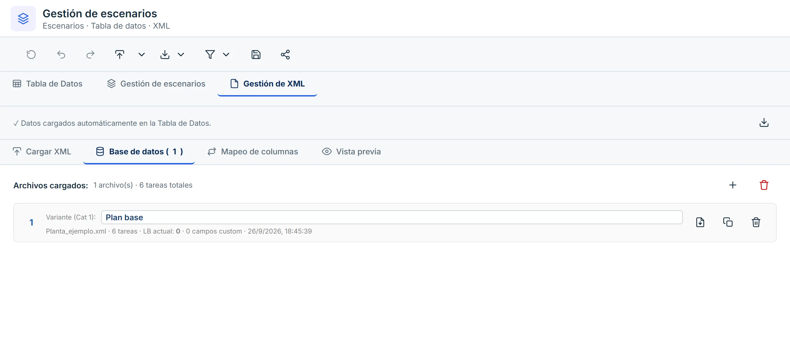This screenshot has width=790, height=346.
Task: Delete all files with red trash icon
Action: 764,185
